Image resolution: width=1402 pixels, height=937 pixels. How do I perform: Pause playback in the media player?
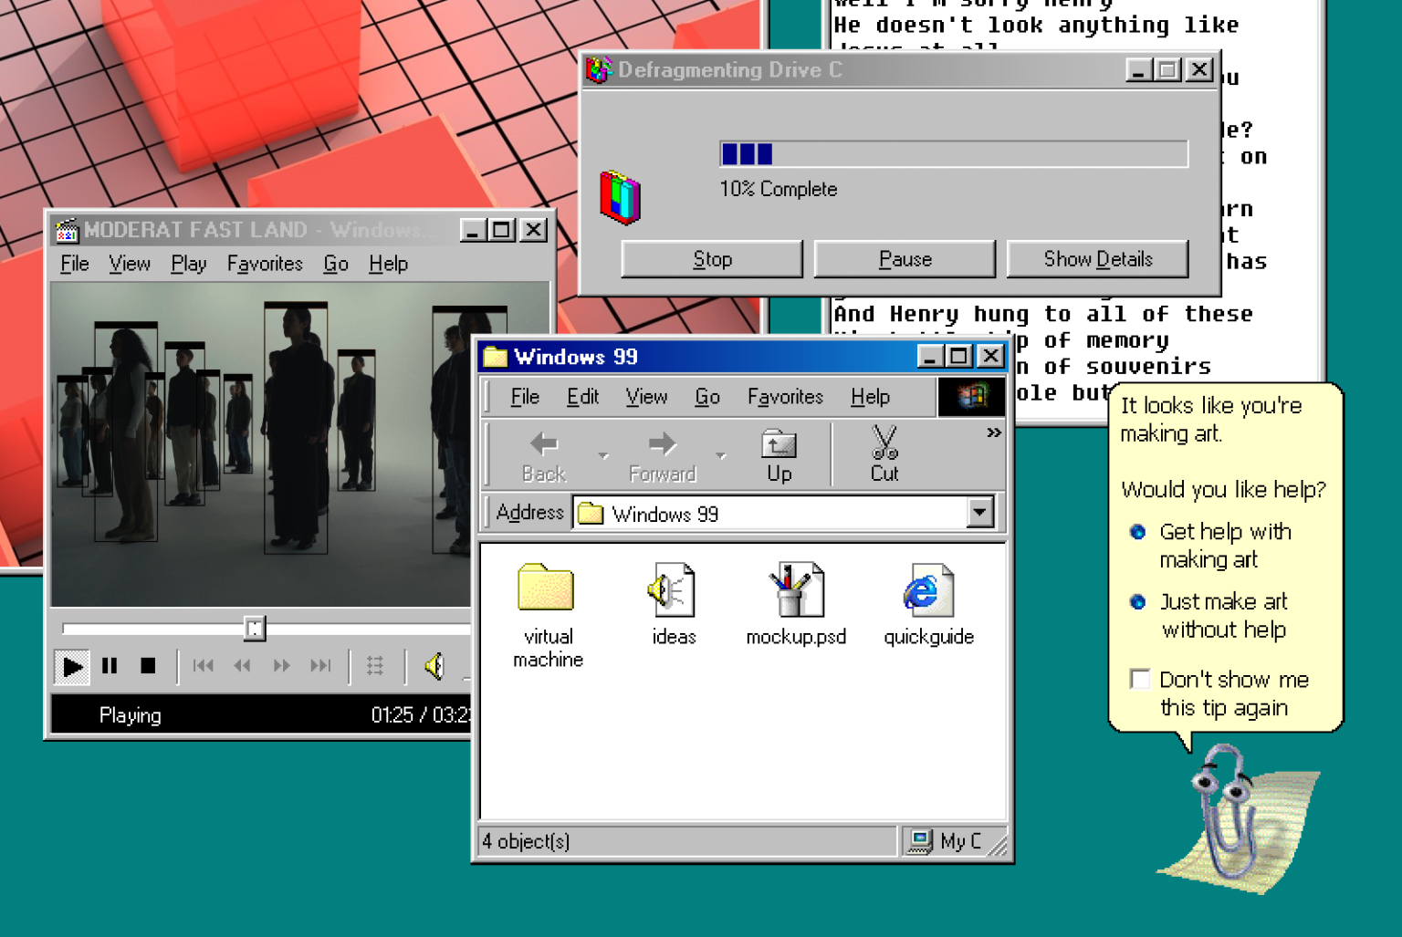(110, 666)
